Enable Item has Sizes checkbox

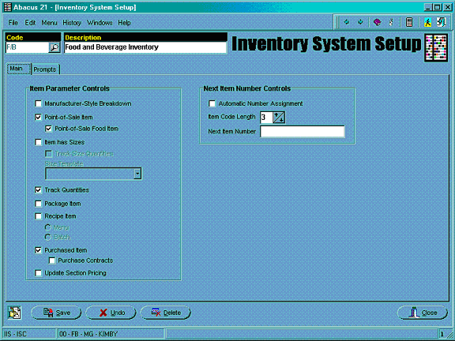coord(38,142)
